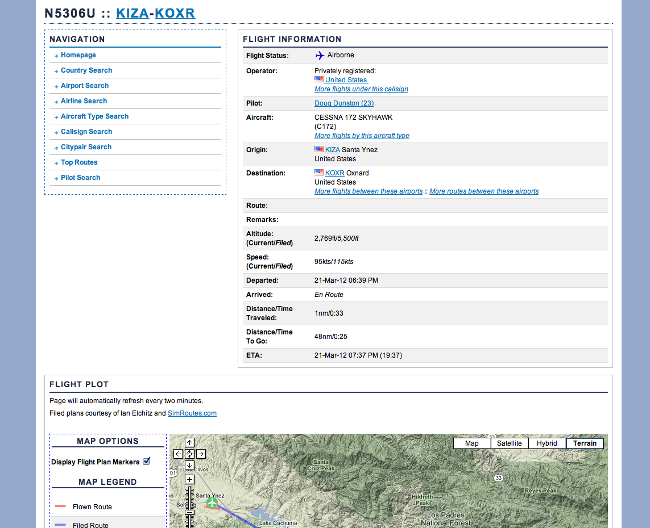Image resolution: width=650 pixels, height=528 pixels.
Task: Click the green airplane marker near Santa Ynez
Action: pyautogui.click(x=212, y=503)
